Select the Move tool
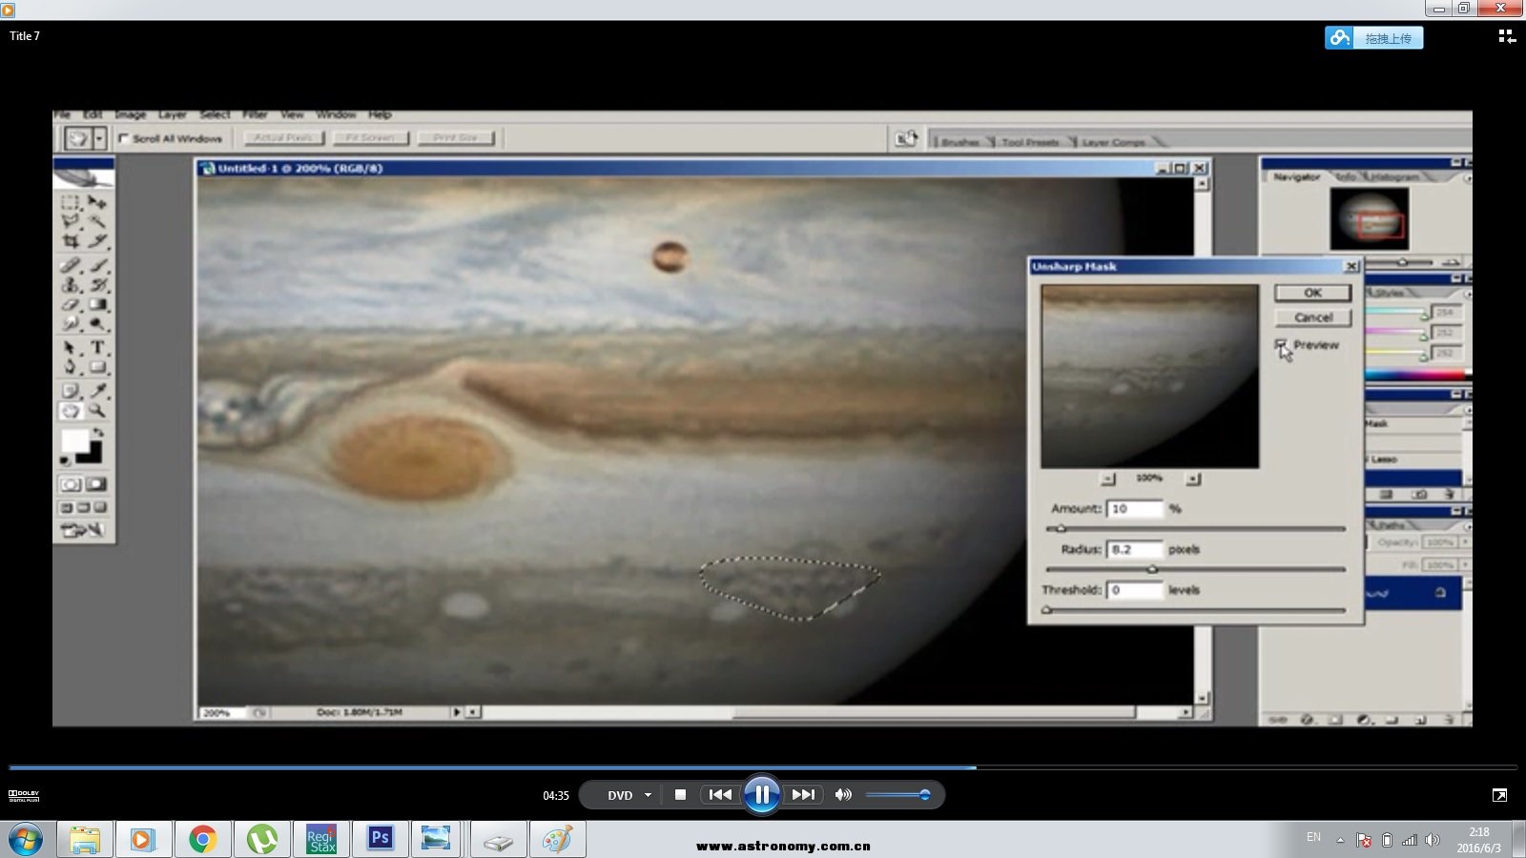This screenshot has height=858, width=1526. pyautogui.click(x=97, y=202)
